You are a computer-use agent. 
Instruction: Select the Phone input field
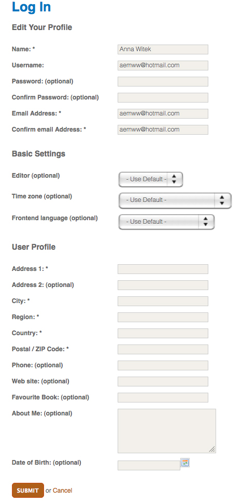click(x=163, y=365)
